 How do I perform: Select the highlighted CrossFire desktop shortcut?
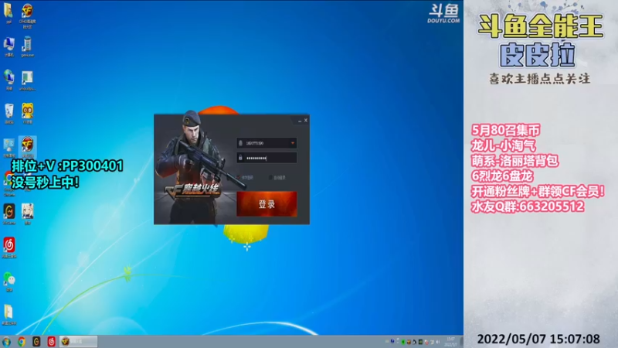pos(27,147)
